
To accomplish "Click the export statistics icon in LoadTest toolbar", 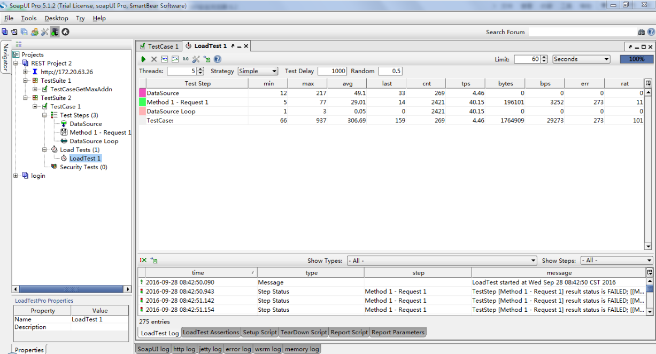I will [x=207, y=59].
